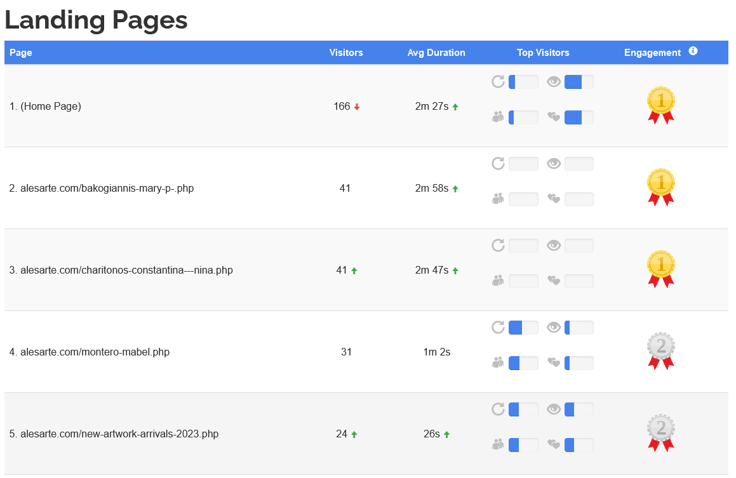Viewport: 736px width, 478px height.
Task: Click the refresh icon in montero-mabel row
Action: (498, 328)
